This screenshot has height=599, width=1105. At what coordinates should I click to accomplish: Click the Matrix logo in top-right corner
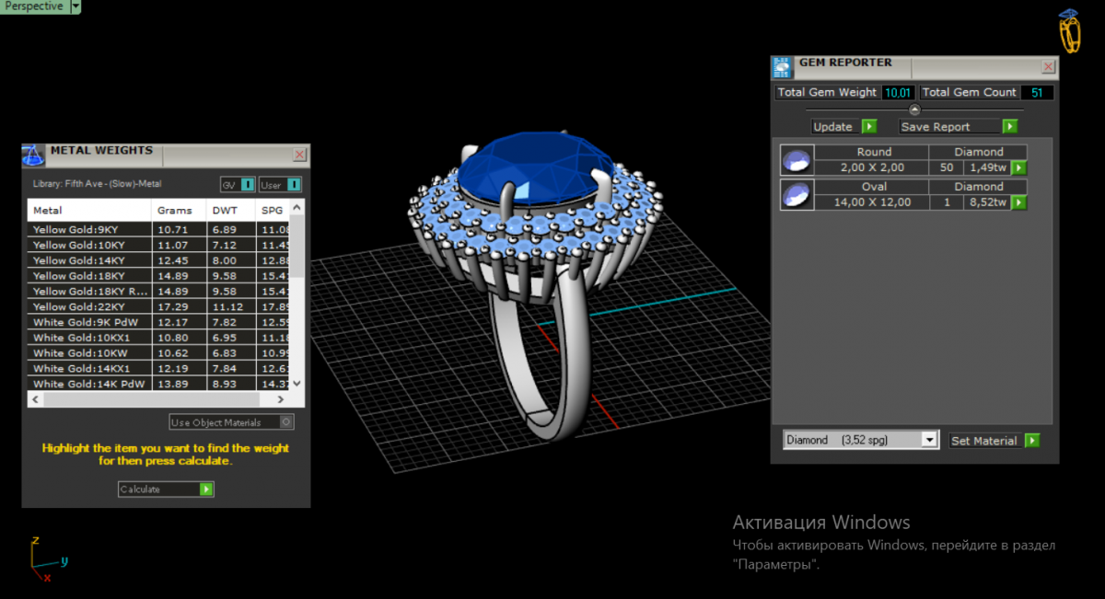pos(1070,31)
